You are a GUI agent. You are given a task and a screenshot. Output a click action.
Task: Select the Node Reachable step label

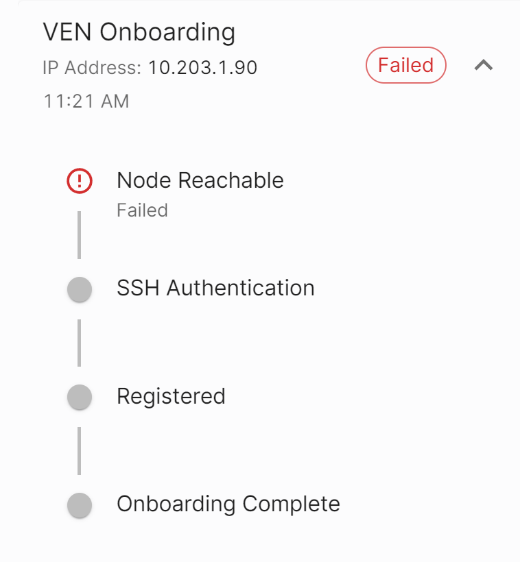(x=200, y=180)
